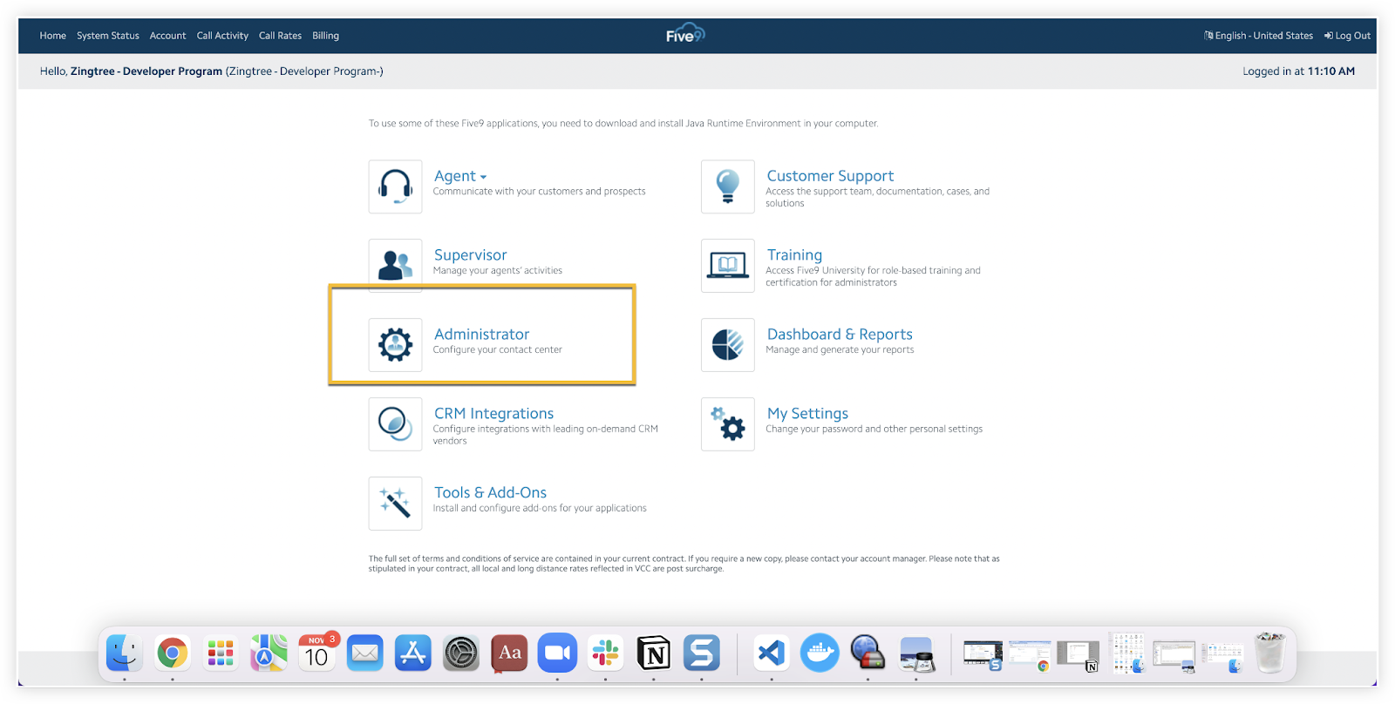The width and height of the screenshot is (1395, 704).
Task: Open the Tools & Add-Ons link
Action: tap(490, 493)
